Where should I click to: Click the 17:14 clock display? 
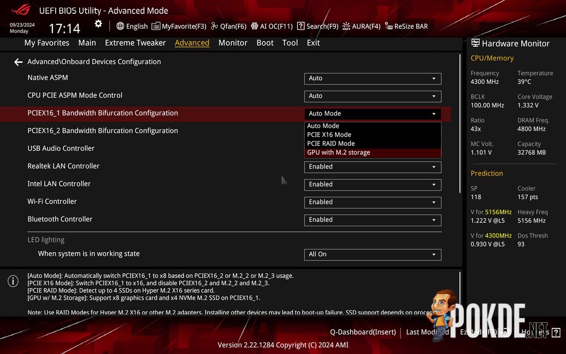click(x=65, y=28)
